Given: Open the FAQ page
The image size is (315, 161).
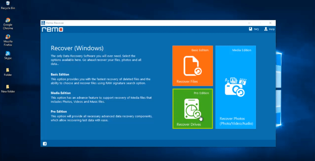Looking at the screenshot, I should click(x=254, y=29).
